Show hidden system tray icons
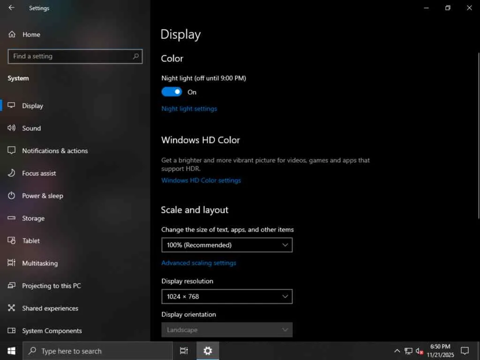 click(x=397, y=351)
